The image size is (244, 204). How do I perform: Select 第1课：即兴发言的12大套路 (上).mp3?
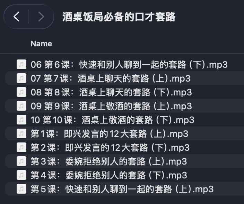click(110, 133)
